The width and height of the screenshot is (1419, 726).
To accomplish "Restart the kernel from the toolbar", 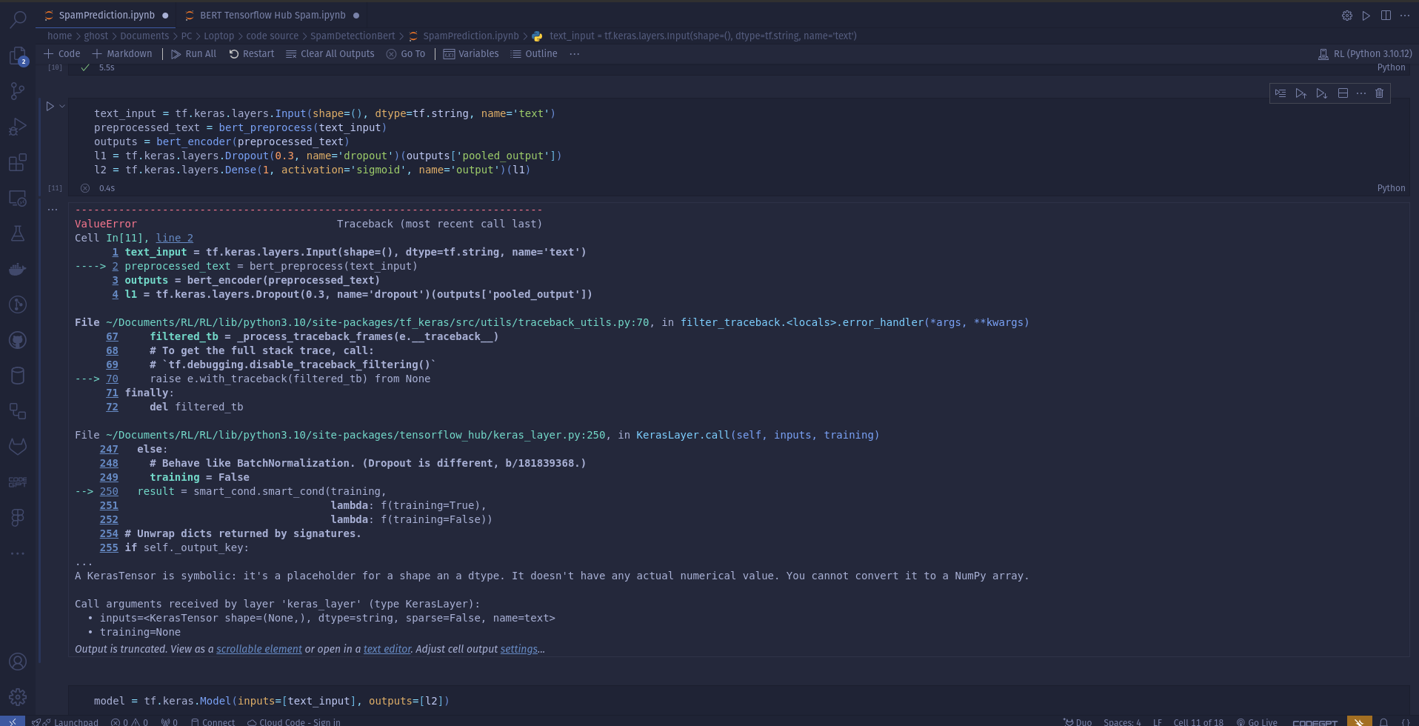I will (x=252, y=54).
